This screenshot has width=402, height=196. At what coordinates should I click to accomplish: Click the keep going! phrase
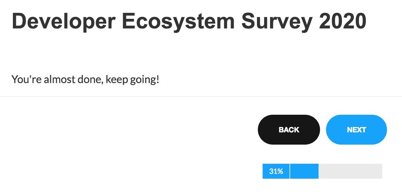pos(133,80)
